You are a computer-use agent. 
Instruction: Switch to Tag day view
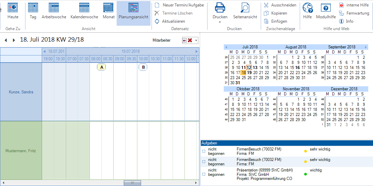[33, 8]
